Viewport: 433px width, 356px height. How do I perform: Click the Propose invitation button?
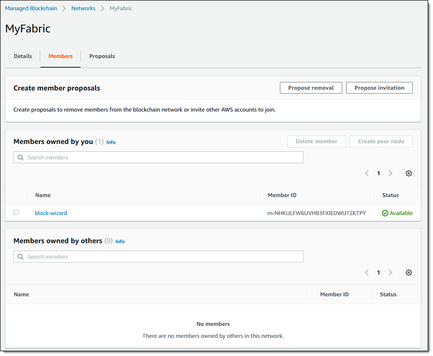[x=379, y=88]
